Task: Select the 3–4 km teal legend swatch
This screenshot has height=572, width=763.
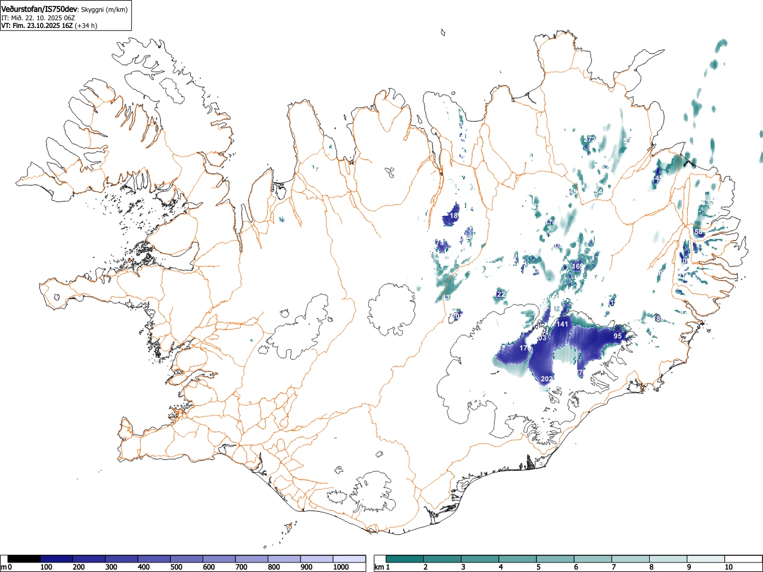Action: 480,559
